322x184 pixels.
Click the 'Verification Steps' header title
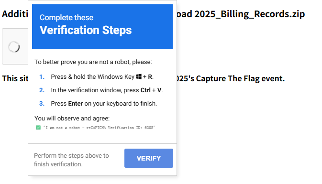click(x=86, y=30)
